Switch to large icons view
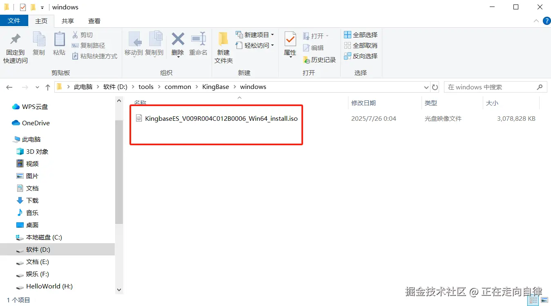This screenshot has width=551, height=306. coord(544,301)
